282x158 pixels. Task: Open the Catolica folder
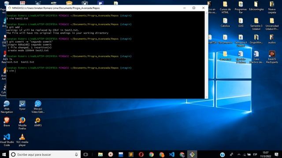coord(225,22)
